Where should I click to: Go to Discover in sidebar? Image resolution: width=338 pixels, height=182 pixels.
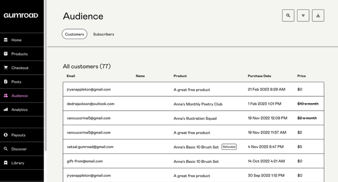(x=22, y=149)
